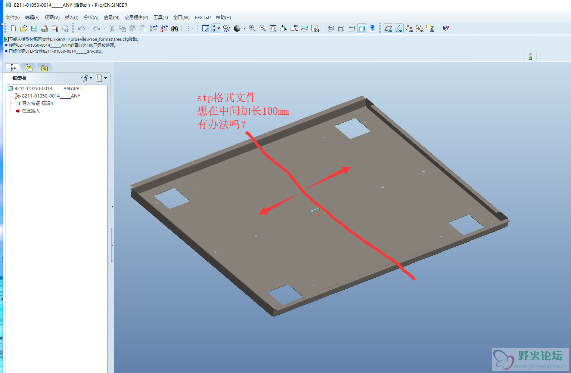The height and width of the screenshot is (373, 571).
Task: Toggle enhanced realism display
Action: coord(373,28)
